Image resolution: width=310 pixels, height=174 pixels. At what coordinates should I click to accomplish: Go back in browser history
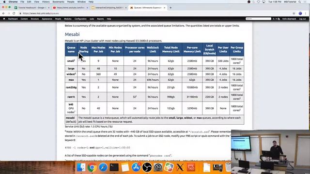click(3, 13)
